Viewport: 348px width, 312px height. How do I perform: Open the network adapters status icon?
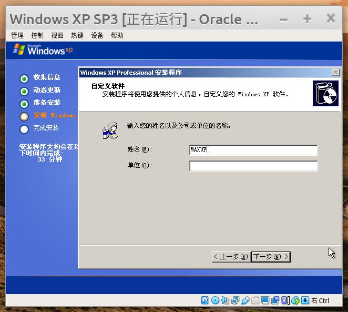click(x=235, y=300)
